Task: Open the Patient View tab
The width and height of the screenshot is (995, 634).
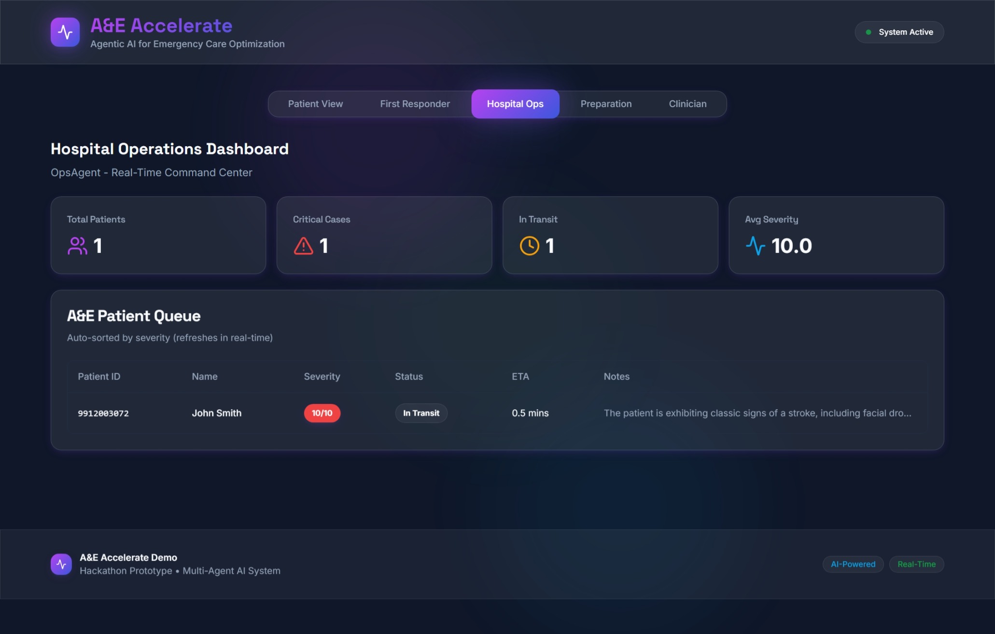Action: pos(315,104)
